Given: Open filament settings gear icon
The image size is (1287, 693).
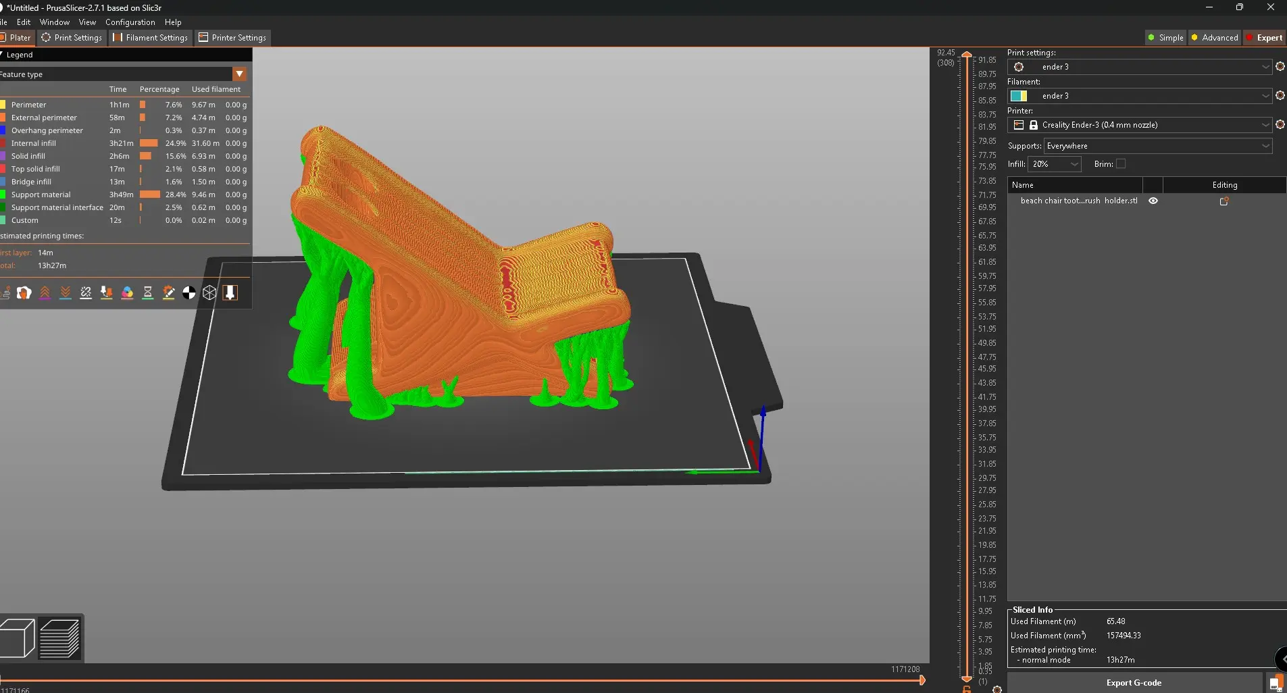Looking at the screenshot, I should (x=1280, y=95).
